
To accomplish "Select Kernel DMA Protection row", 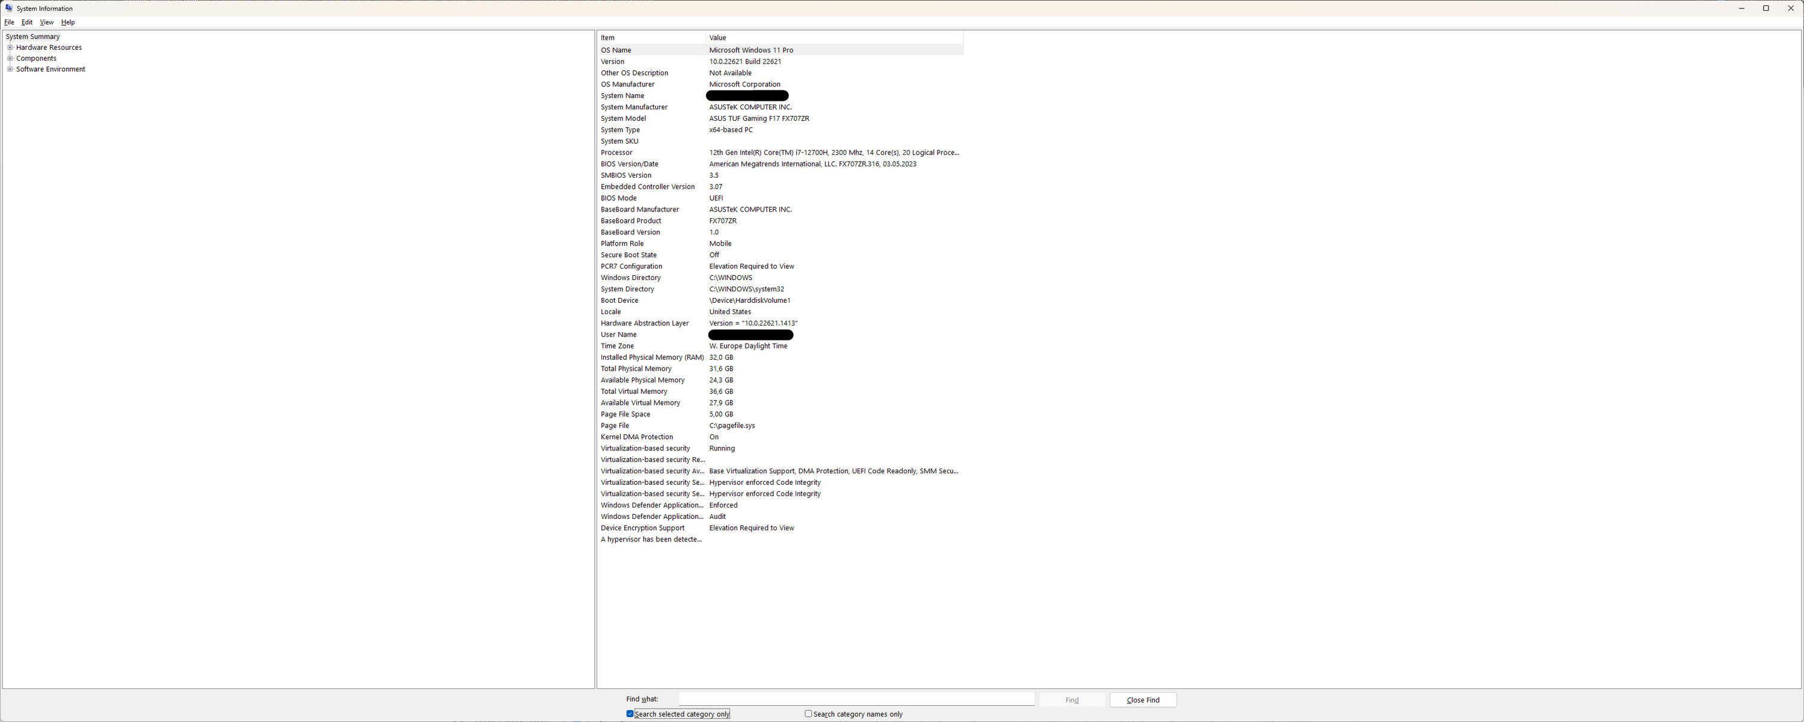I will [x=781, y=437].
